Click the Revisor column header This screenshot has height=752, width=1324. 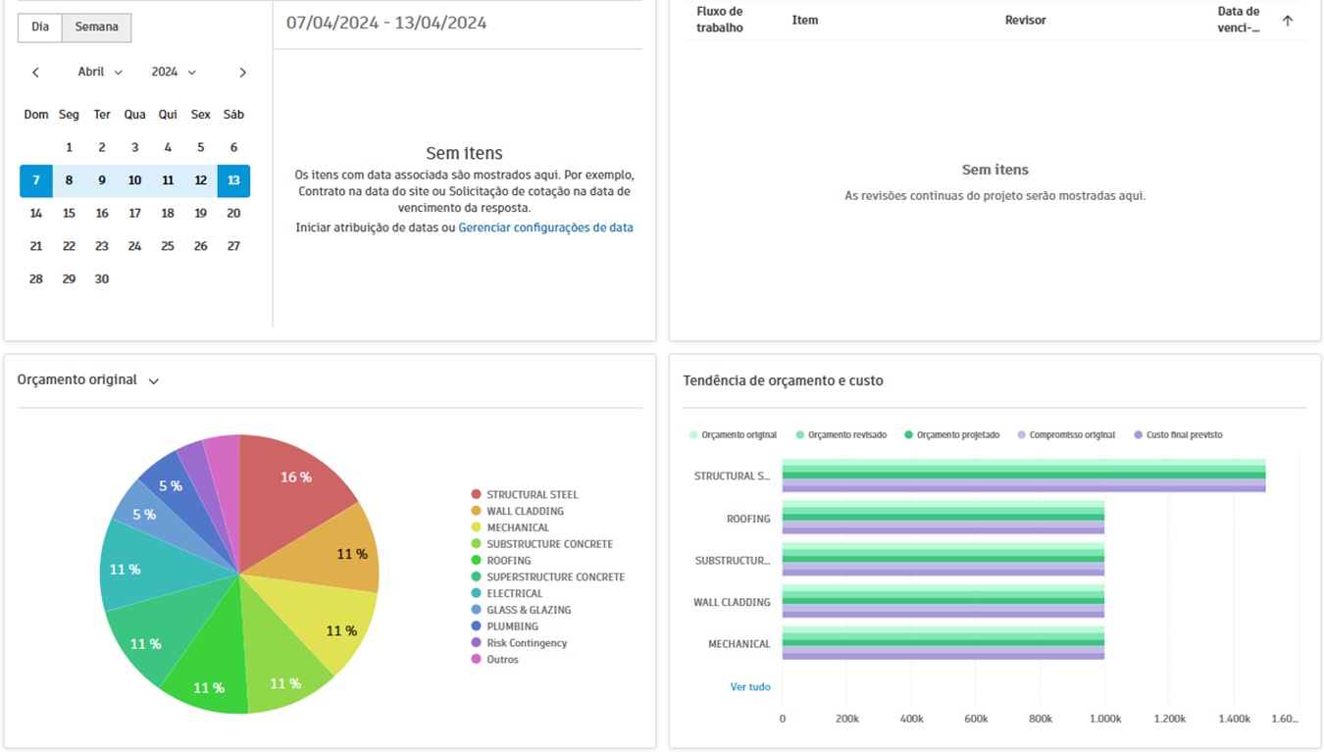click(x=1026, y=21)
